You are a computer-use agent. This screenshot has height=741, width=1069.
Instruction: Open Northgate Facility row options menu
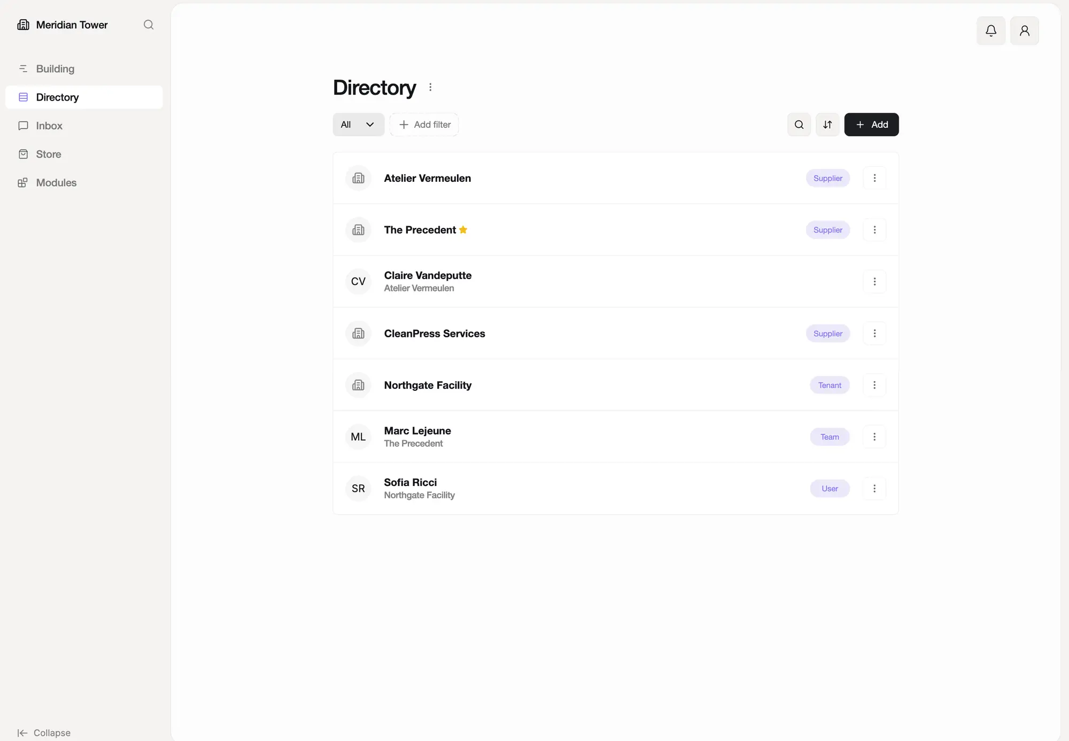874,385
